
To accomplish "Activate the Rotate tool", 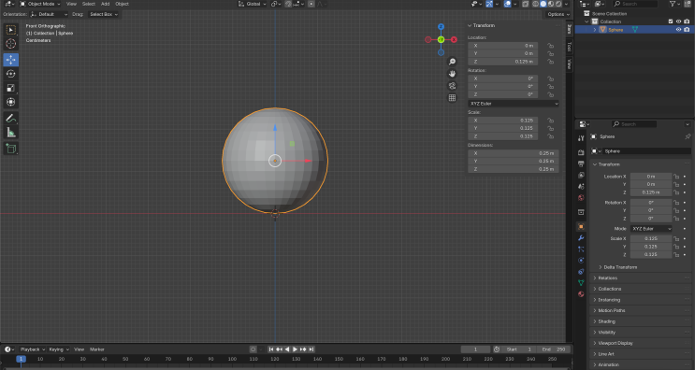I will tap(10, 74).
